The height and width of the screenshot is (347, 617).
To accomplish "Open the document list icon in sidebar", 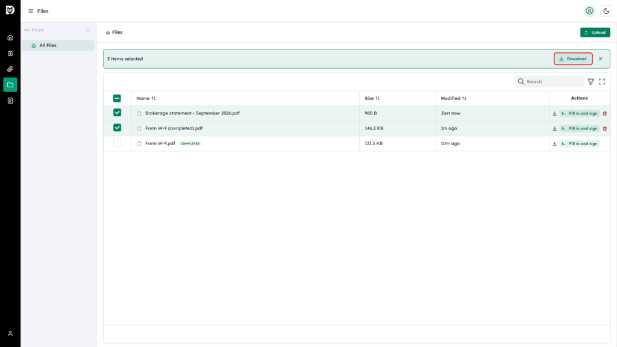I will pyautogui.click(x=10, y=101).
